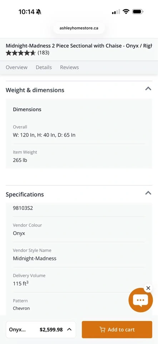The image size is (158, 344).
Task: Click the cart icon in Add to cart
Action: point(102,330)
